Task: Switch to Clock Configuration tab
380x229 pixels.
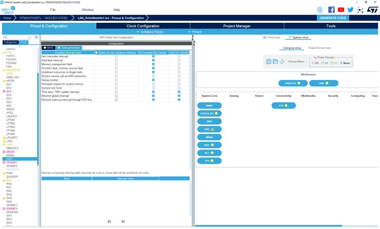Action: [x=143, y=26]
